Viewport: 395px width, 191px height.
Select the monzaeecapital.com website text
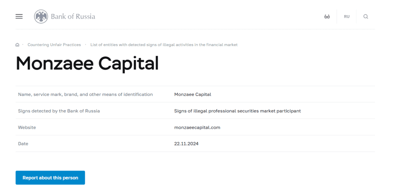197,127
